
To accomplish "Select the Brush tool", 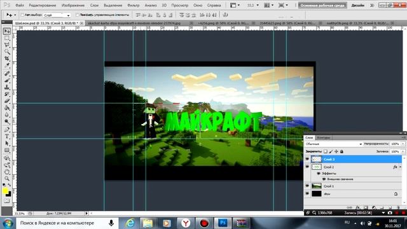I will tap(7, 80).
